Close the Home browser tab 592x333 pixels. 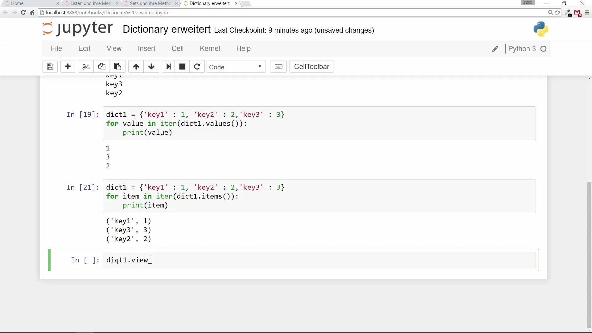[x=58, y=3]
